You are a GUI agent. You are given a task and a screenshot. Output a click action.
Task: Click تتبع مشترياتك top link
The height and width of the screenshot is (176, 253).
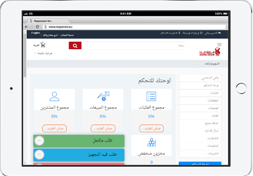point(50,35)
